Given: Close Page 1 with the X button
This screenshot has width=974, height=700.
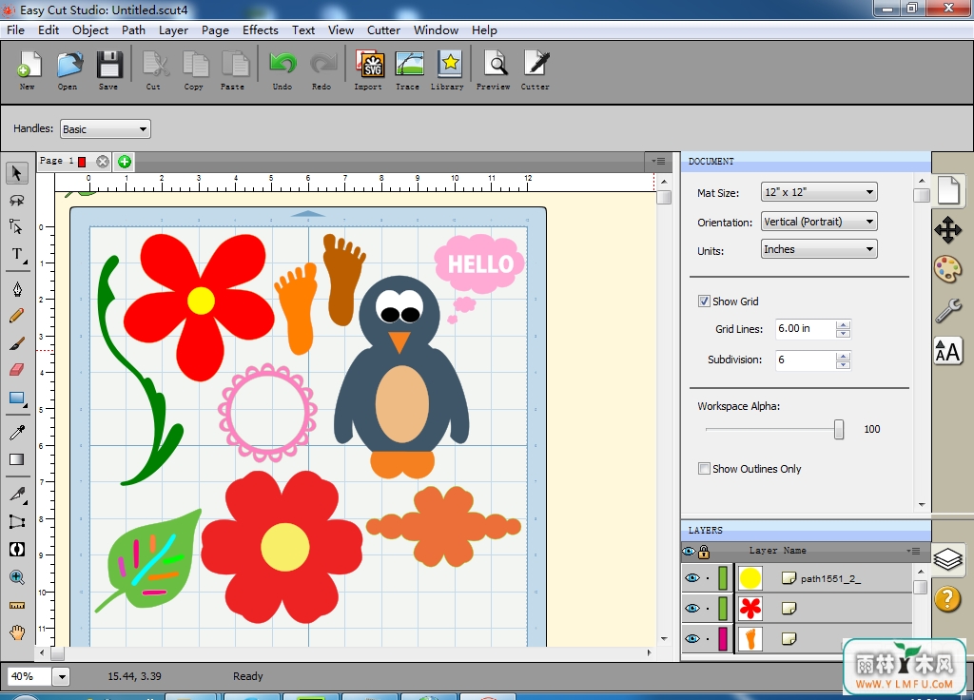Looking at the screenshot, I should pyautogui.click(x=103, y=162).
